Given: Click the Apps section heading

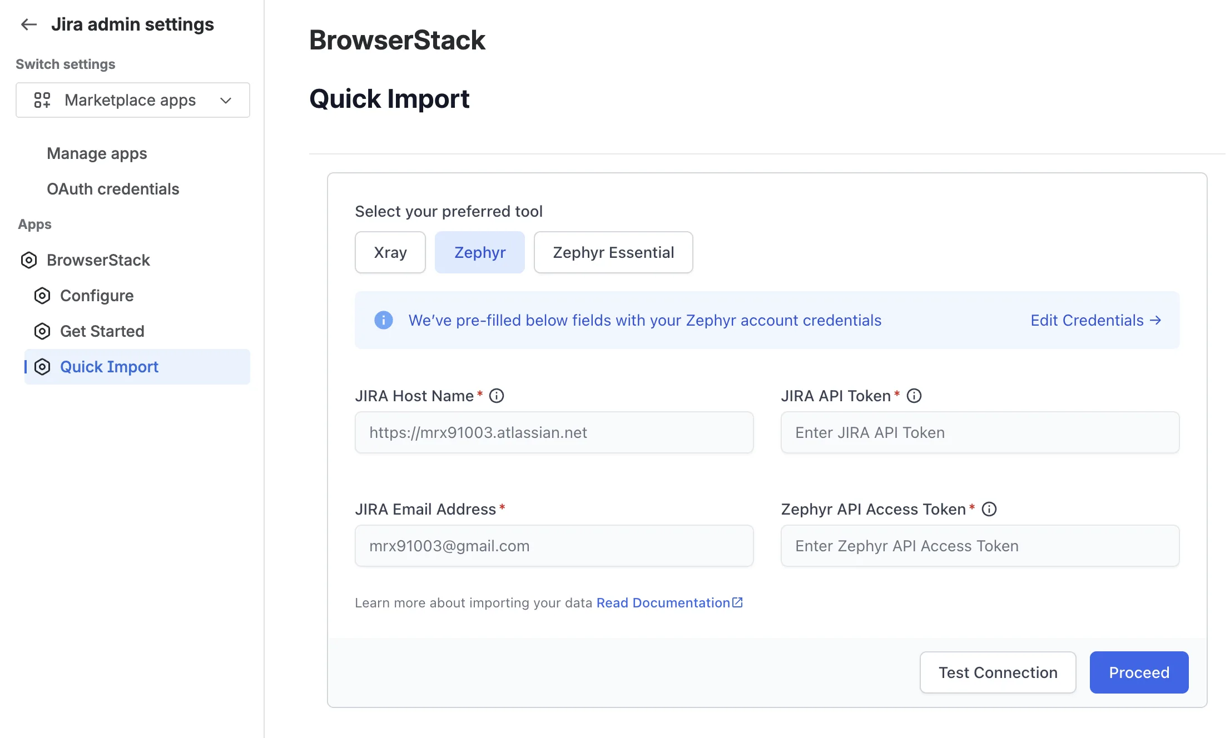Looking at the screenshot, I should click(34, 225).
